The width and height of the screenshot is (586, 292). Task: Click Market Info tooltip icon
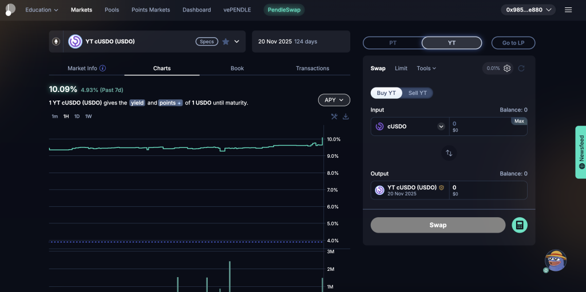click(103, 69)
